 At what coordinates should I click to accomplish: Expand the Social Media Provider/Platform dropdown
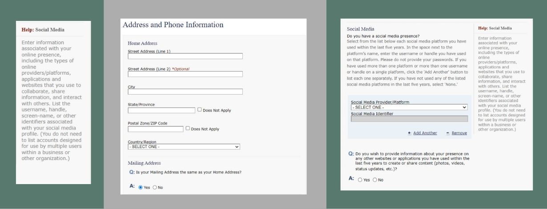coord(409,107)
